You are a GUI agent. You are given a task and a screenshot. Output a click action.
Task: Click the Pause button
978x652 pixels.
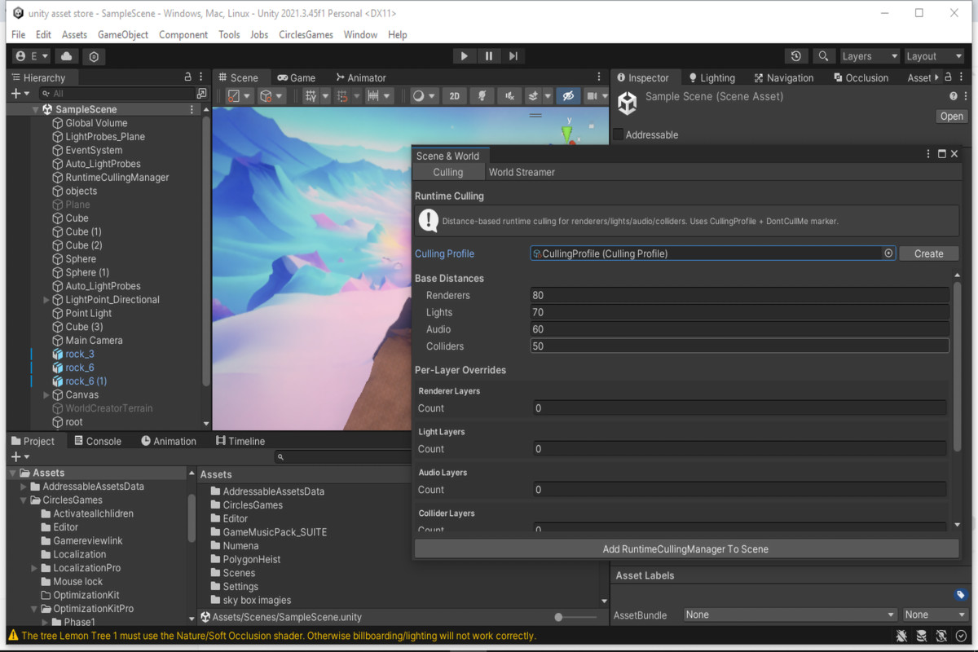point(488,56)
